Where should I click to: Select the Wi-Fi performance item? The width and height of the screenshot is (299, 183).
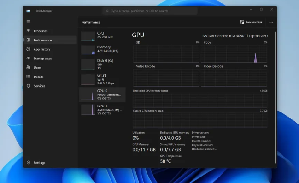102,79
